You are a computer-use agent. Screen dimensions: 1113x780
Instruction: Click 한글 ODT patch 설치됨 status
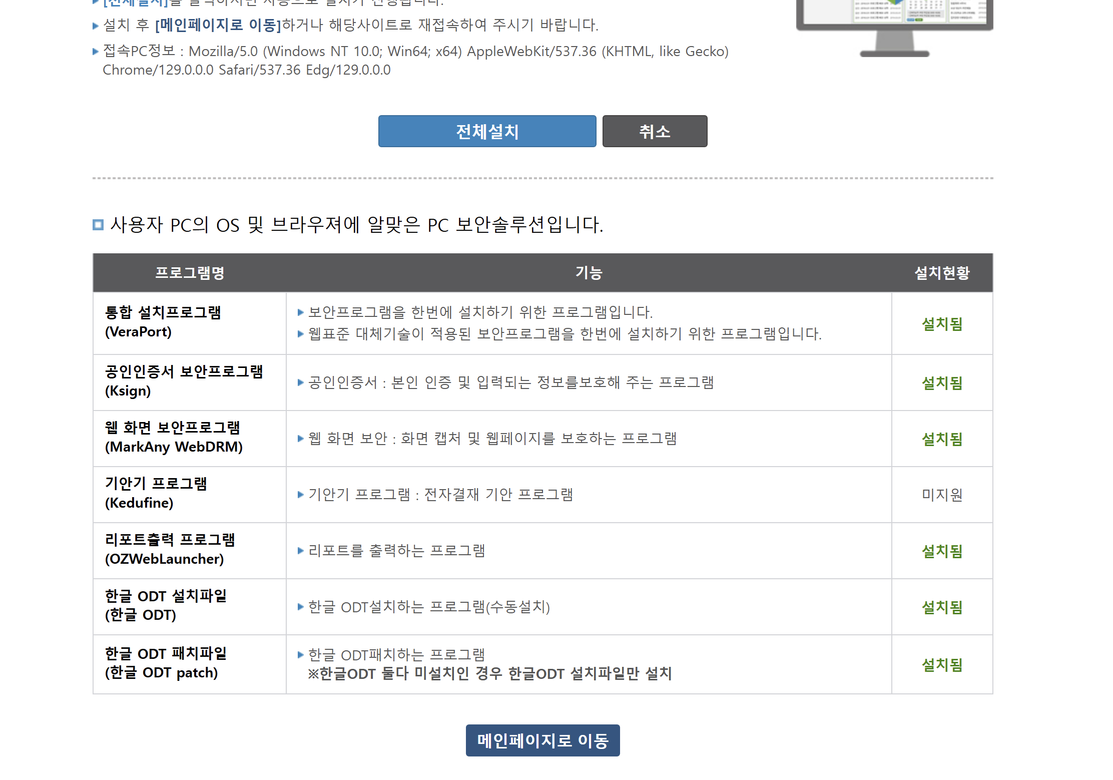942,665
